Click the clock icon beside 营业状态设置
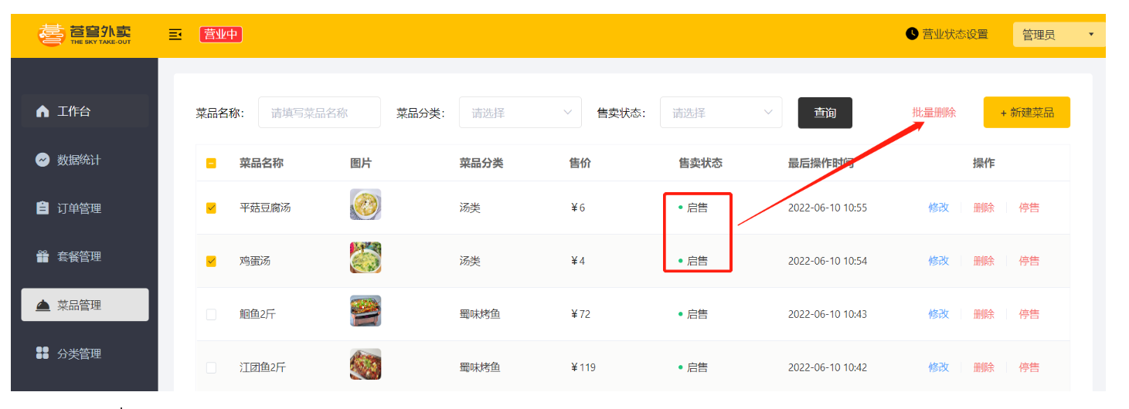1129x409 pixels. click(x=913, y=34)
